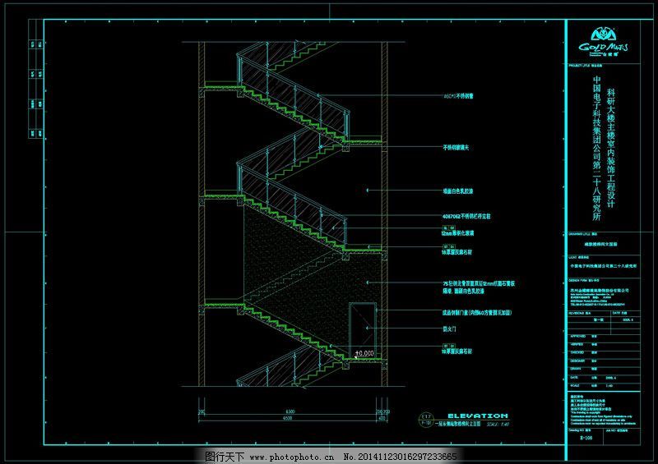Viewport: 658px width, 464px height.
Task: Click the 400 dimension text at bottom right
Action: [x=382, y=418]
